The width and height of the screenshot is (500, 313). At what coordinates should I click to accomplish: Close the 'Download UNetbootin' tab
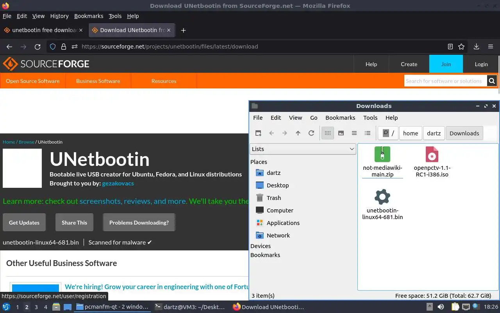tap(170, 30)
